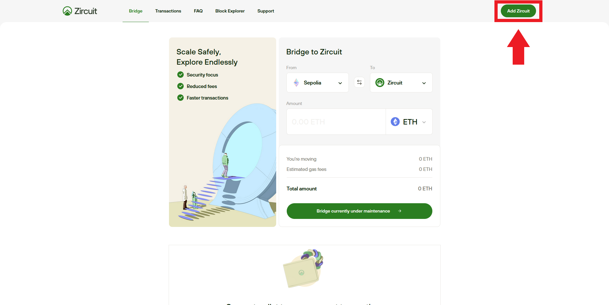Click the Sepolia Ethereum diamond icon
The width and height of the screenshot is (609, 305).
[x=296, y=83]
